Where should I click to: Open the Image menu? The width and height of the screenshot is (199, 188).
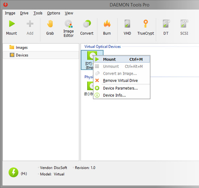(x=10, y=13)
